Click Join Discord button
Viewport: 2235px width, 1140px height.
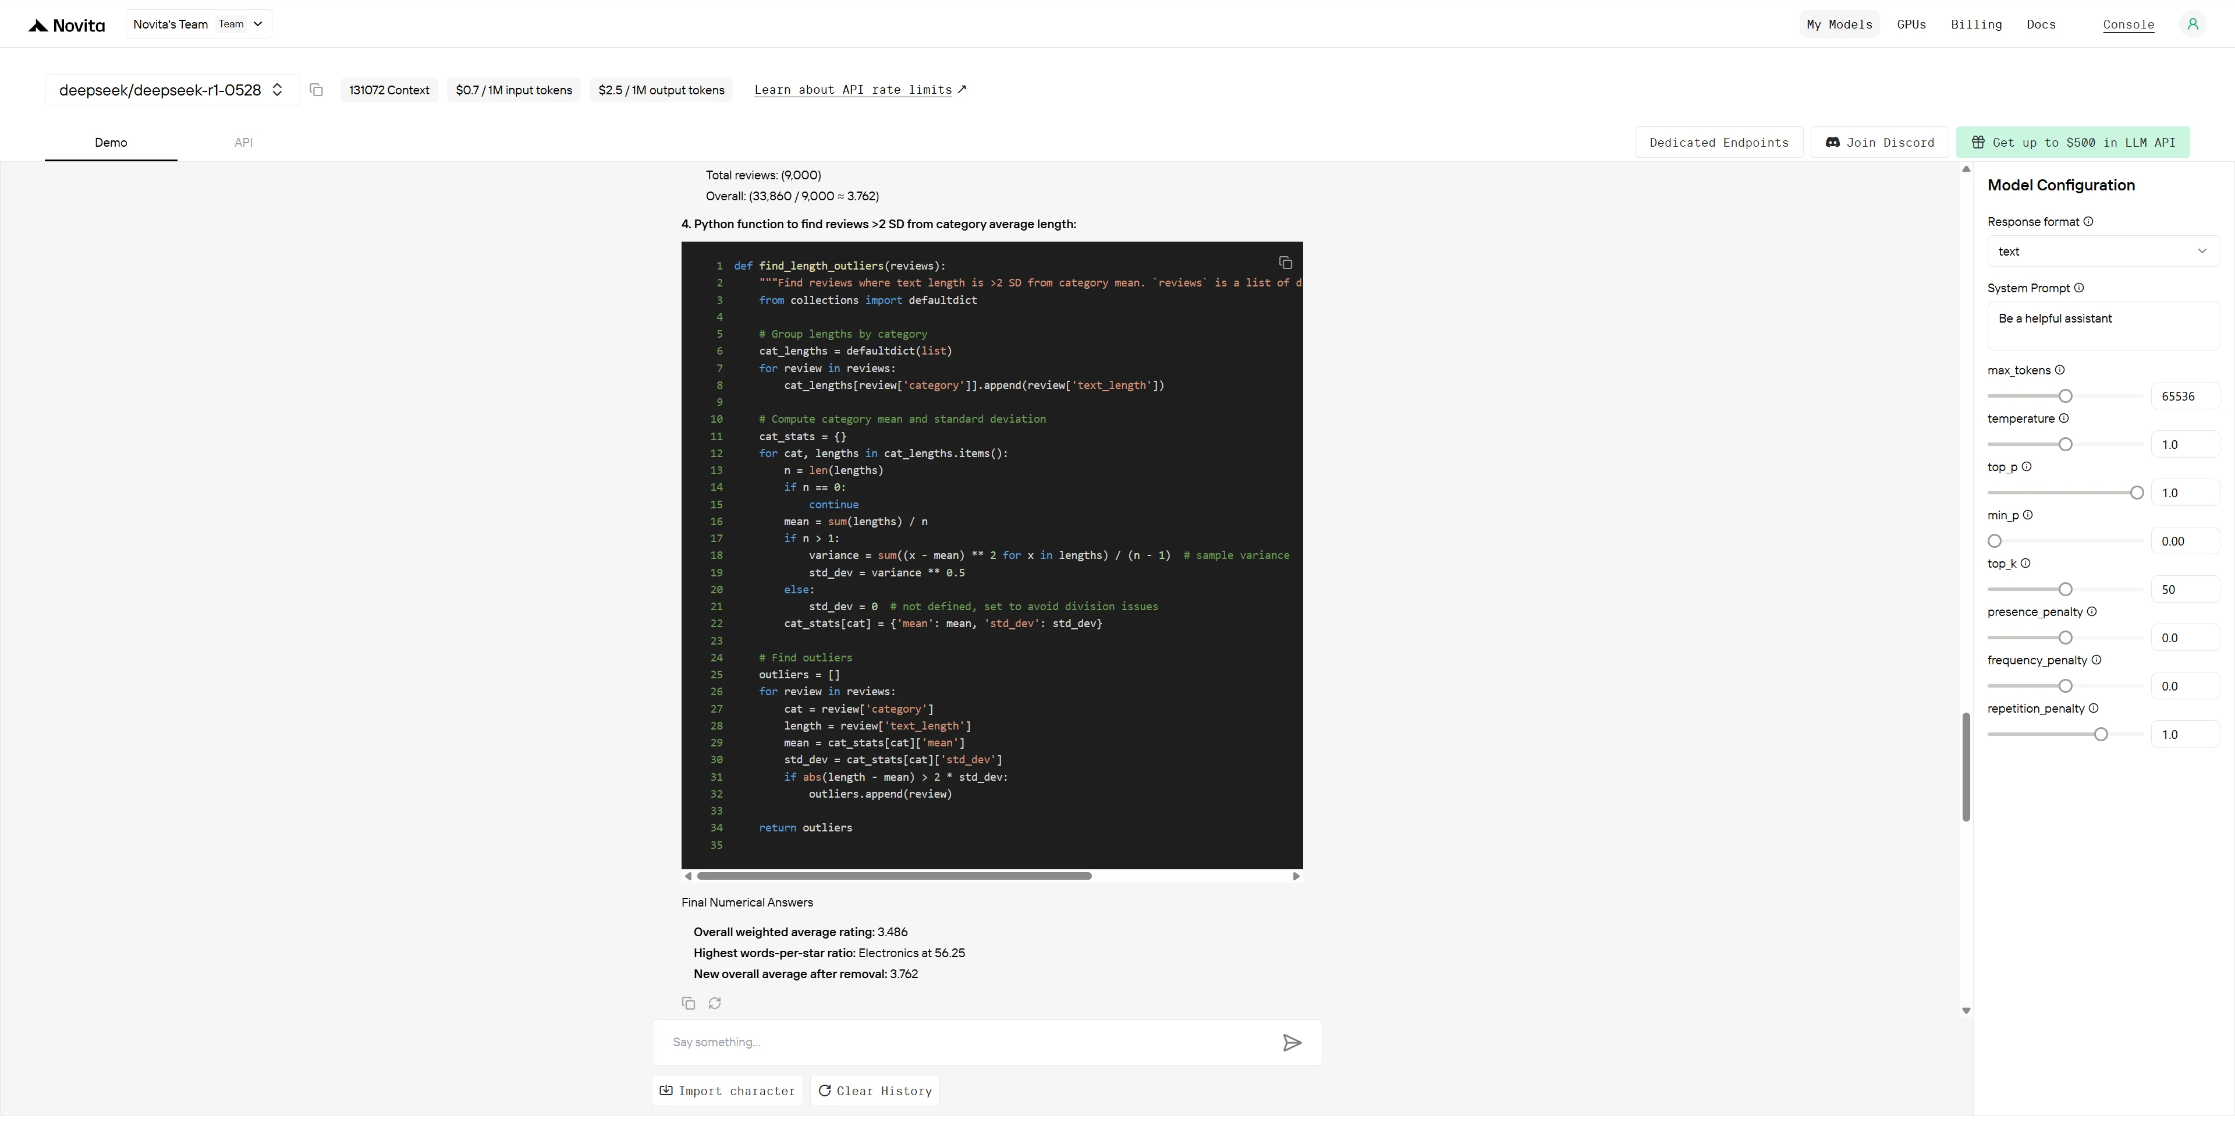click(x=1879, y=143)
